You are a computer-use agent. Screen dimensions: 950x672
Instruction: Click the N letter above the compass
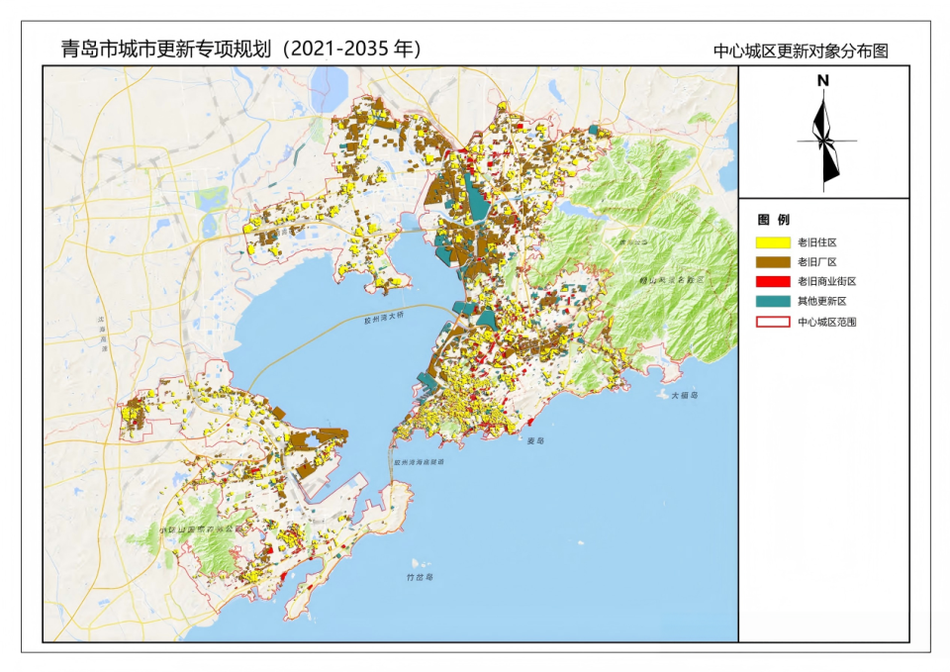[x=822, y=80]
